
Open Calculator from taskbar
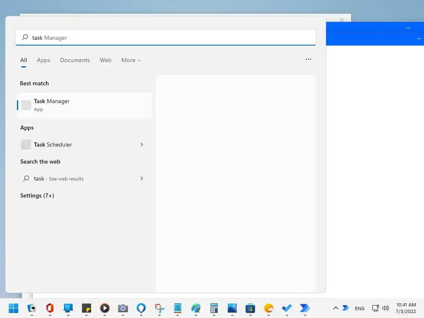click(x=214, y=308)
